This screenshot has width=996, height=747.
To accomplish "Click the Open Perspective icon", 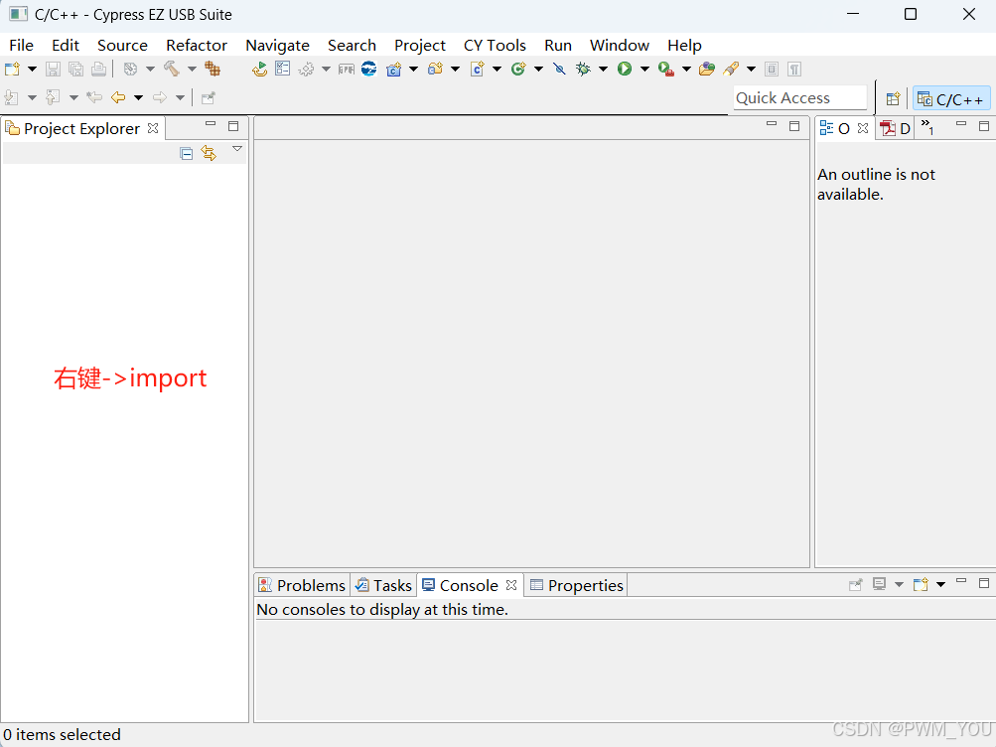I will tap(893, 99).
